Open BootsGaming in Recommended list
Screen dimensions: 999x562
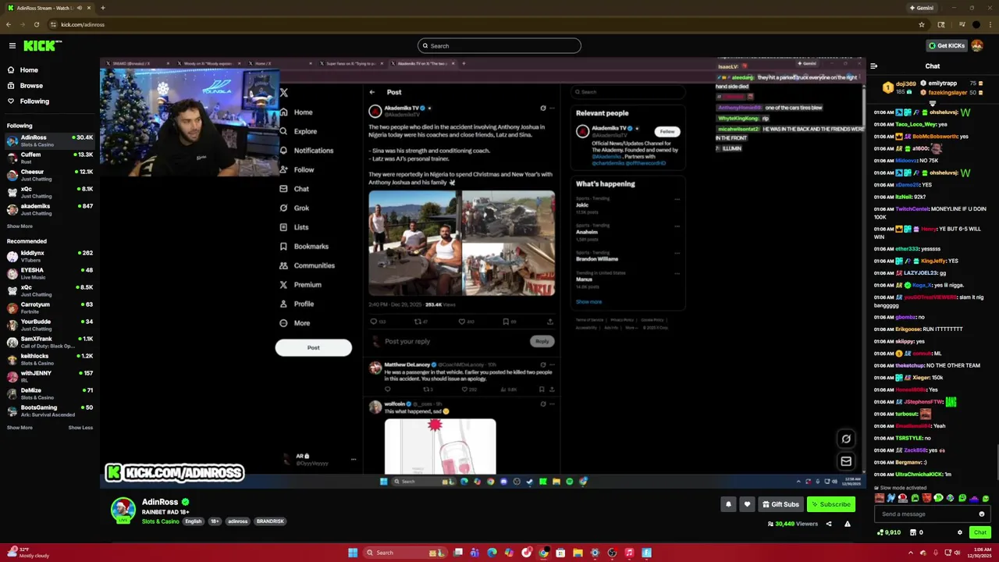tap(49, 411)
